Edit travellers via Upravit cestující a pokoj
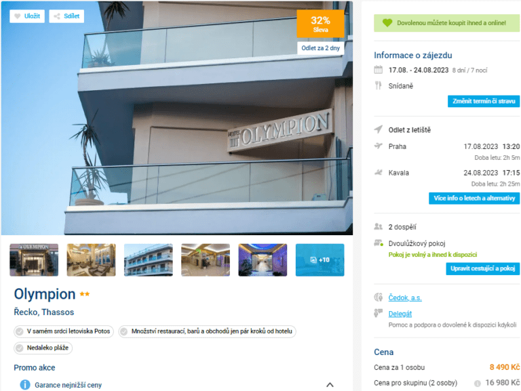This screenshot has height=391, width=521. 482,268
